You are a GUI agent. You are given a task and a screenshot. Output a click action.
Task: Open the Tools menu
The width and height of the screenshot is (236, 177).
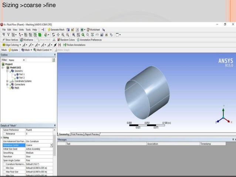click(28, 30)
